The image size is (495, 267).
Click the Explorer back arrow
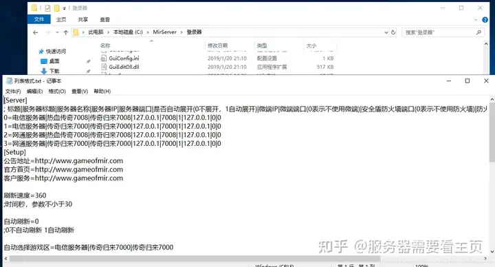pyautogui.click(x=35, y=32)
